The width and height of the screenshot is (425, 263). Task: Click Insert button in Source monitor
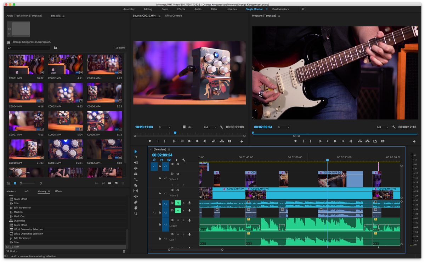point(214,141)
